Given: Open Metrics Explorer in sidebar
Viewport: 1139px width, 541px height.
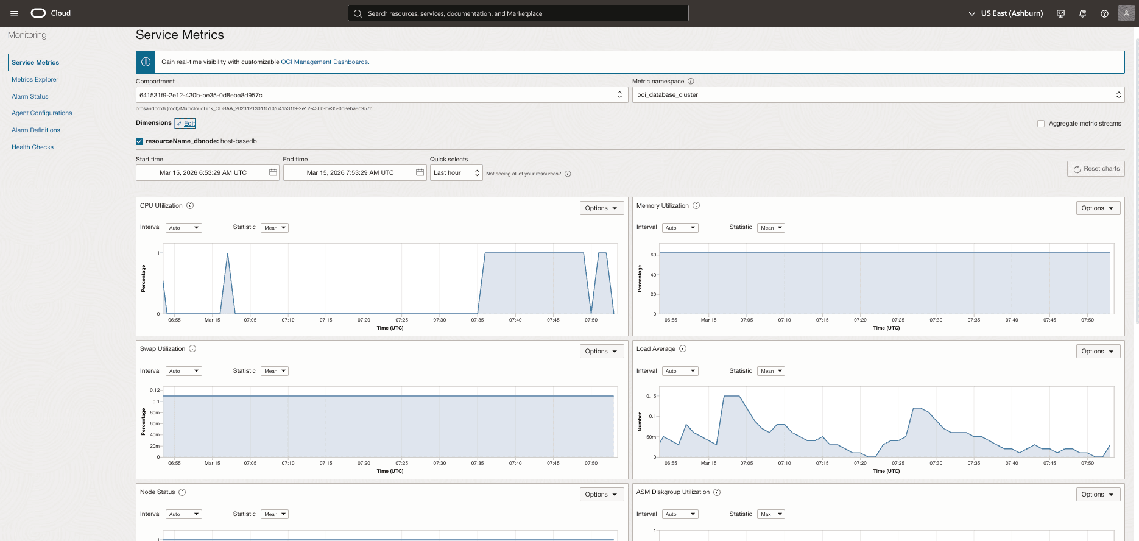Looking at the screenshot, I should pyautogui.click(x=35, y=79).
